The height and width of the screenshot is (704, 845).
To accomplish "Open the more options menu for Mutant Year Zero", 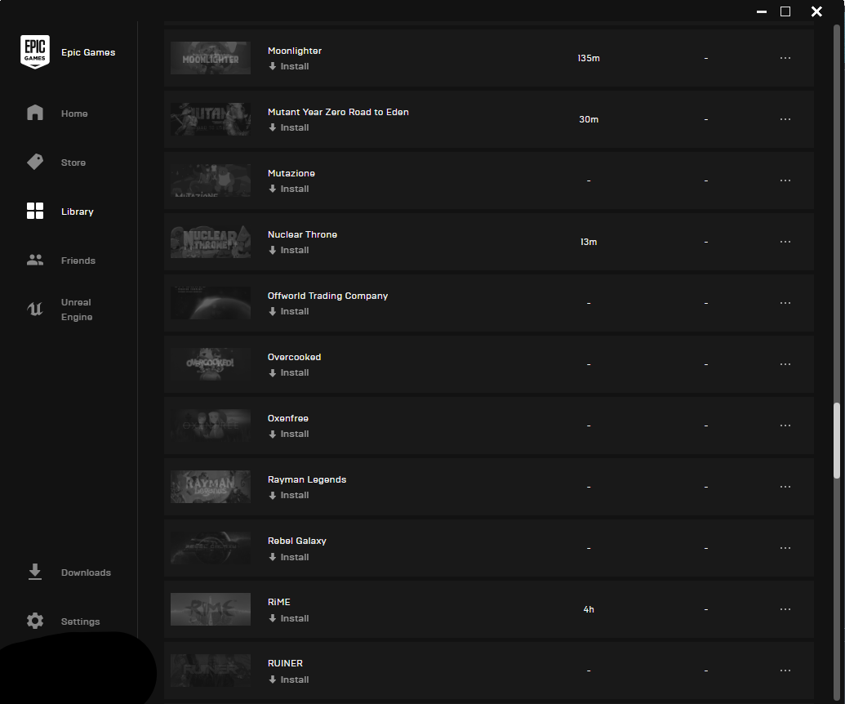I will tap(785, 119).
